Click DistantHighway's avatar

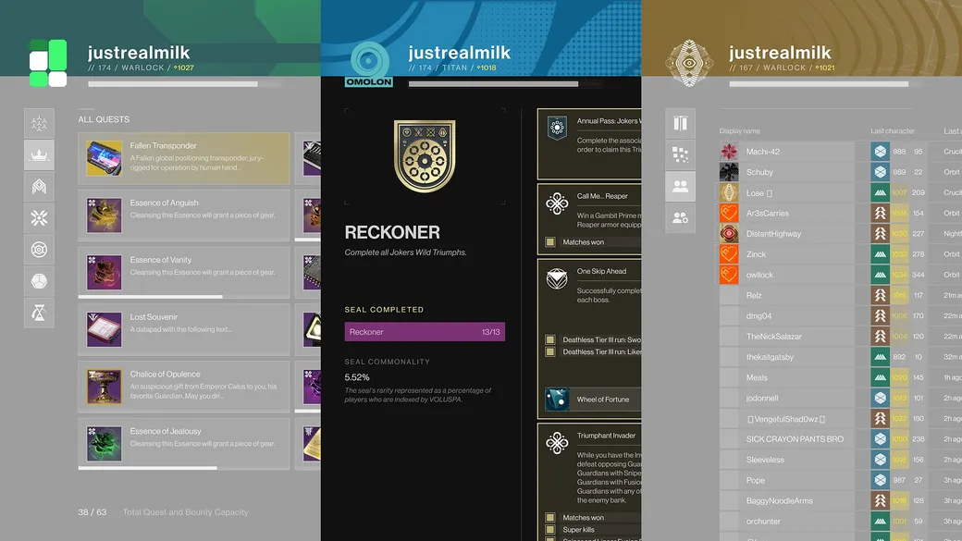click(729, 234)
